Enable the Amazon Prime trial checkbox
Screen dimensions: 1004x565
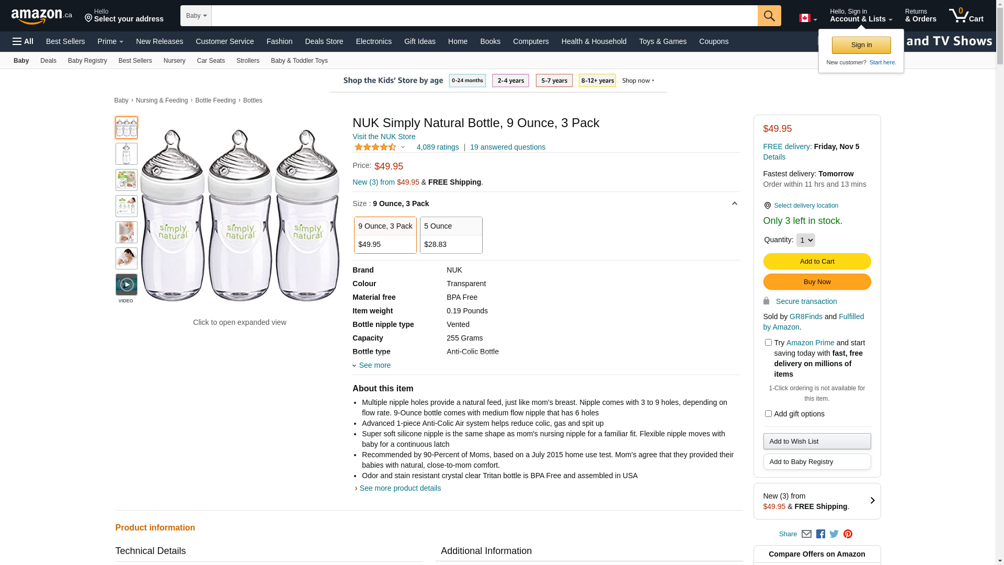point(768,343)
